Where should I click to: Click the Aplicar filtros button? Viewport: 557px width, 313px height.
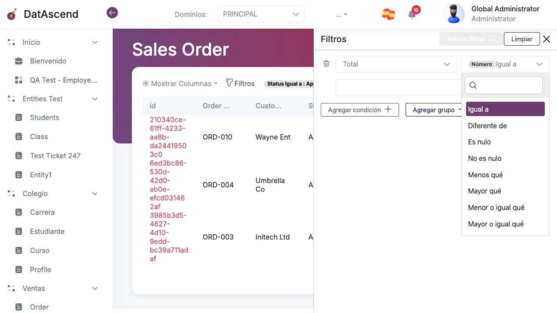[x=471, y=39]
